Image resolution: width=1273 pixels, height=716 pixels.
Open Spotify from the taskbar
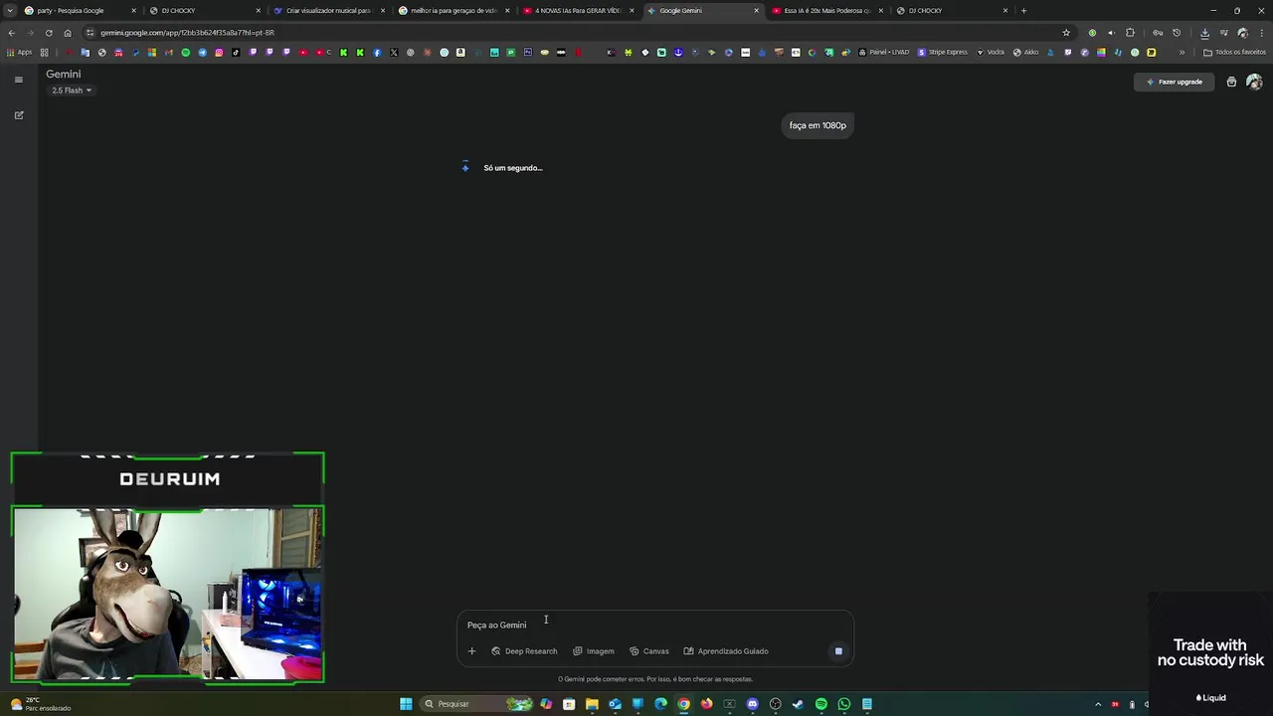[820, 704]
